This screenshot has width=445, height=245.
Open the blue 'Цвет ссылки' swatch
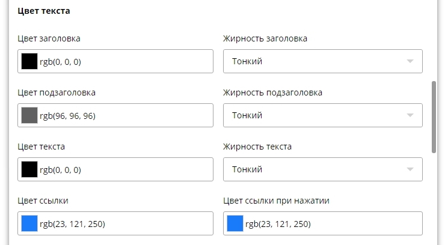click(29, 223)
